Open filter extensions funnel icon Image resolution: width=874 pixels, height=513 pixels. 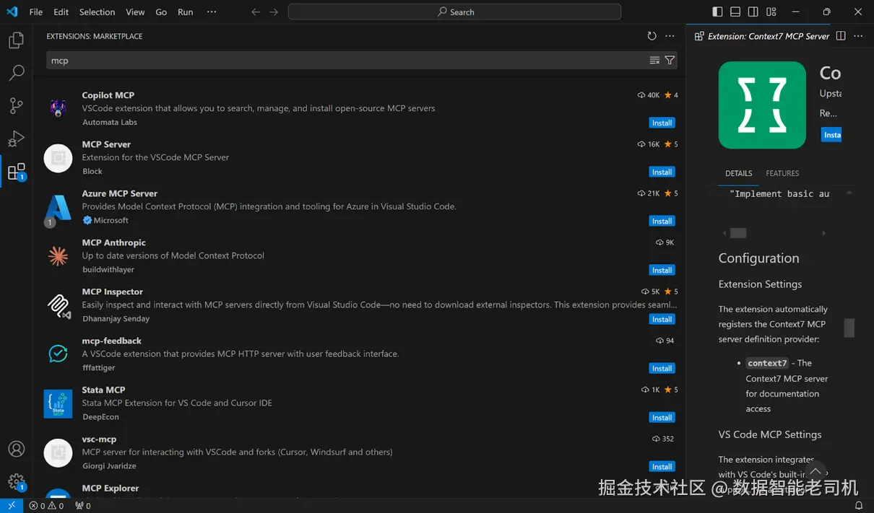pyautogui.click(x=670, y=61)
